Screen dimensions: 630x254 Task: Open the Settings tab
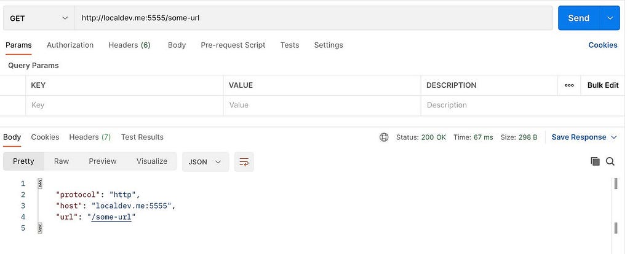click(329, 45)
